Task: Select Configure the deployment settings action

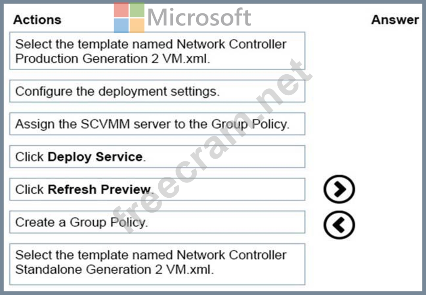Action: [157, 91]
